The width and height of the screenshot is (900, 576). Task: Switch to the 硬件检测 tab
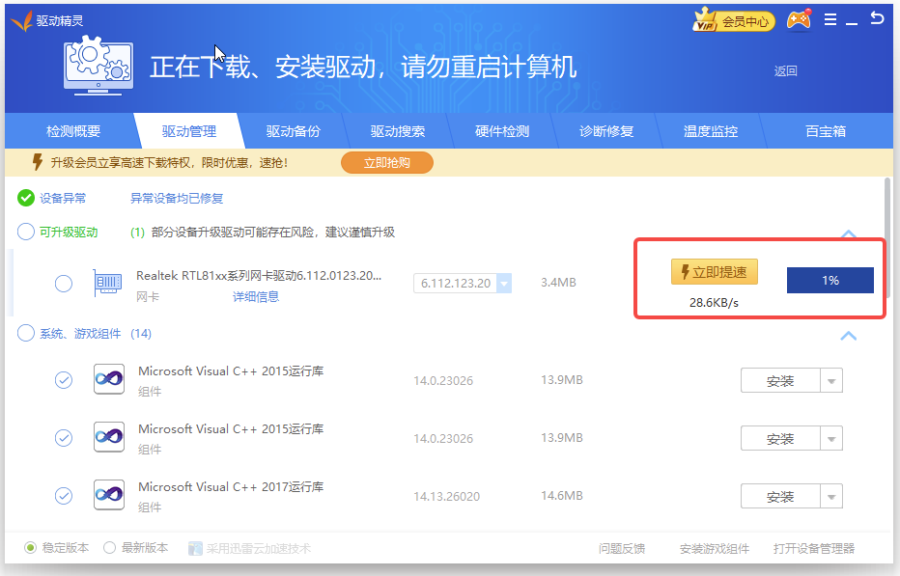(502, 131)
